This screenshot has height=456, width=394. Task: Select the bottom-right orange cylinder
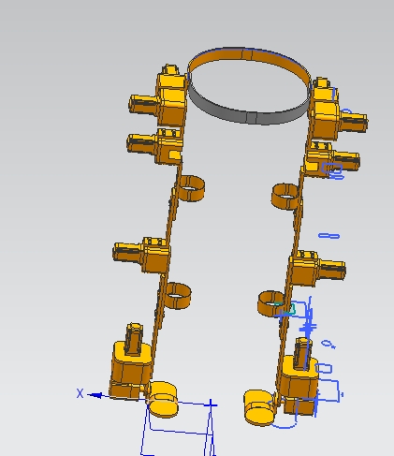[259, 407]
